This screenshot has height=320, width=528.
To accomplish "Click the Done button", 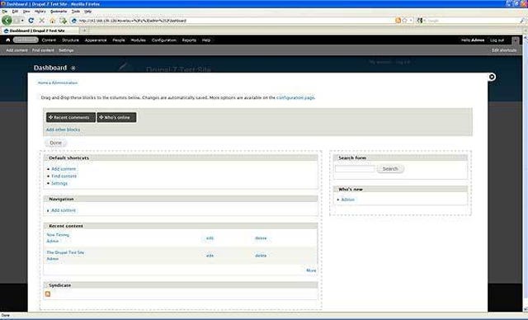I will pos(55,143).
